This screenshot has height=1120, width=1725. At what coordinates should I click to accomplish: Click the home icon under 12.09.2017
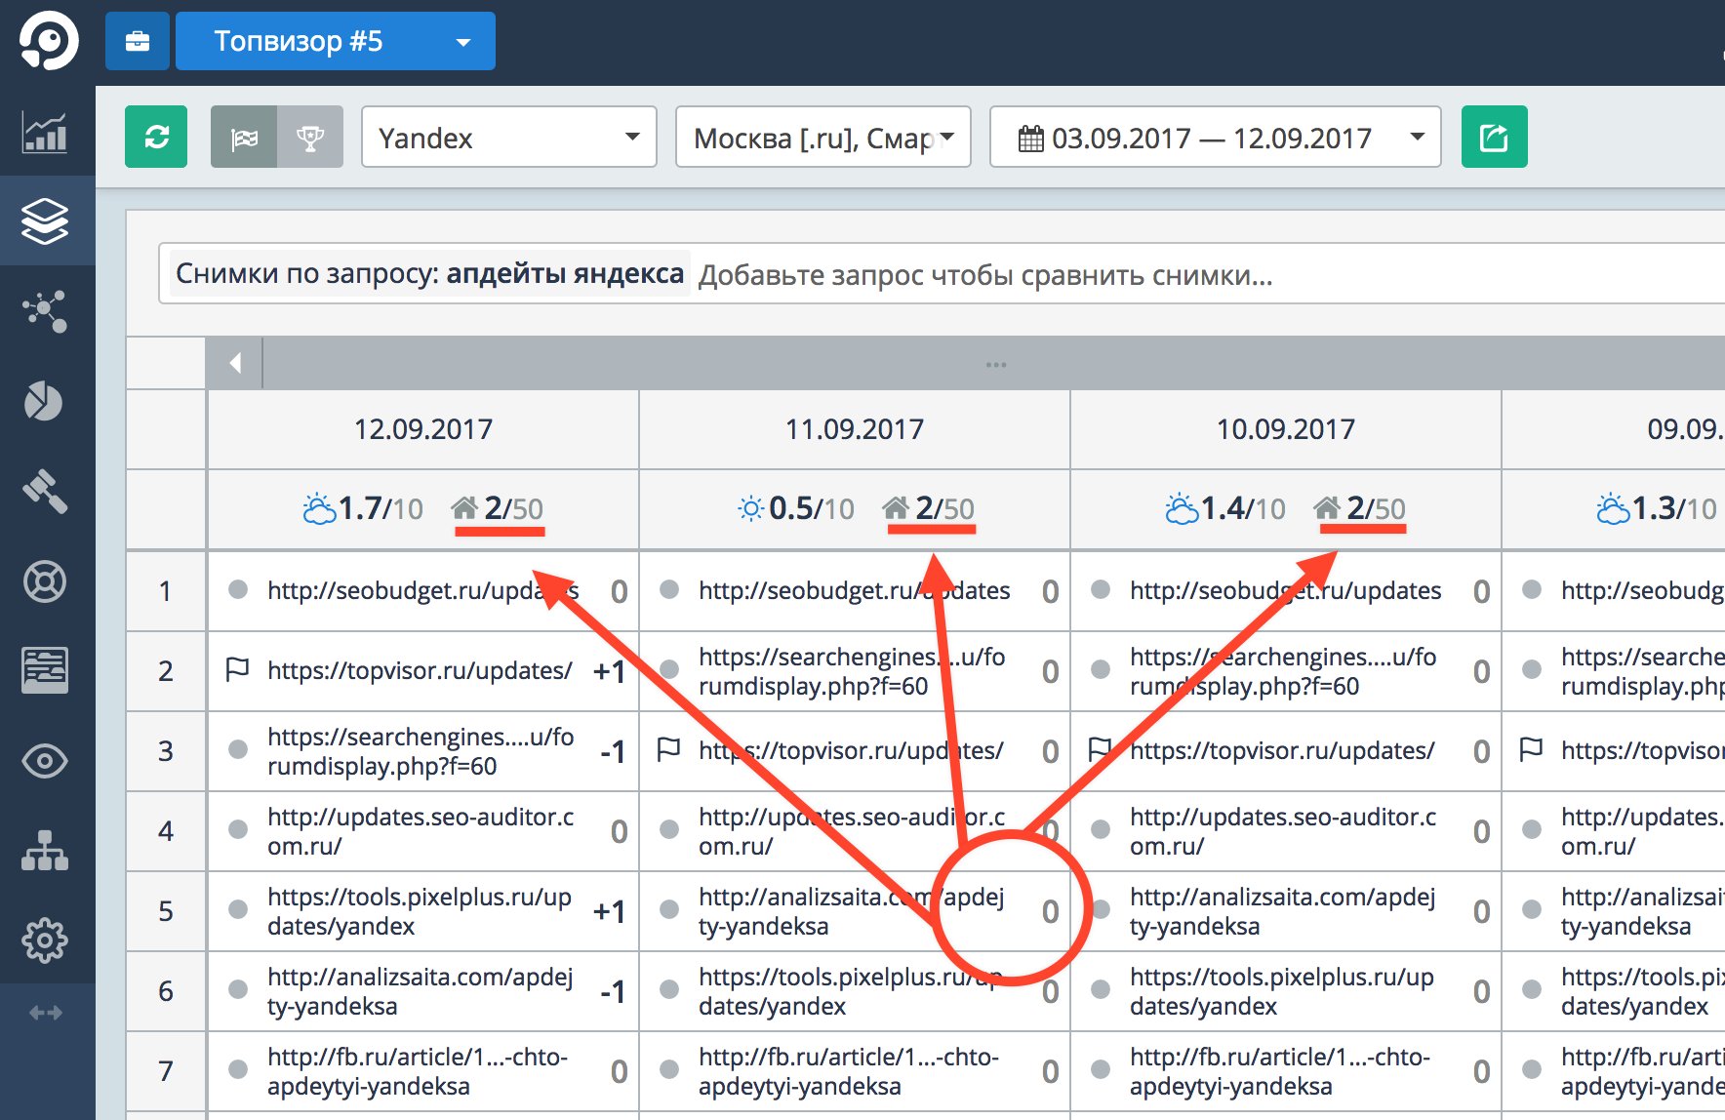pos(464,507)
